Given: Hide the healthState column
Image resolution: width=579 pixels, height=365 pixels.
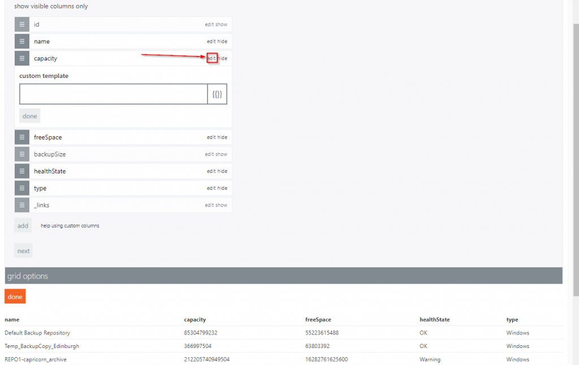Looking at the screenshot, I should [222, 171].
